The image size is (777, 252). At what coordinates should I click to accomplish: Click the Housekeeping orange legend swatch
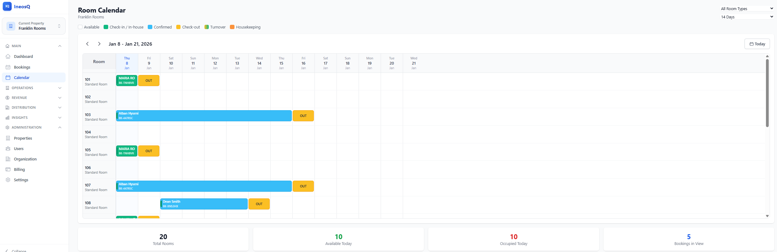coord(232,27)
